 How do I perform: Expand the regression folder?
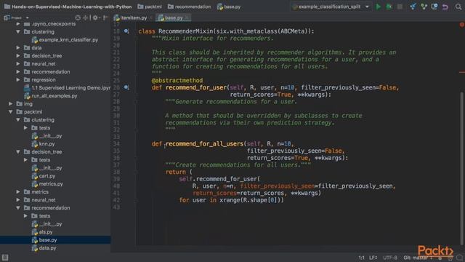17,80
